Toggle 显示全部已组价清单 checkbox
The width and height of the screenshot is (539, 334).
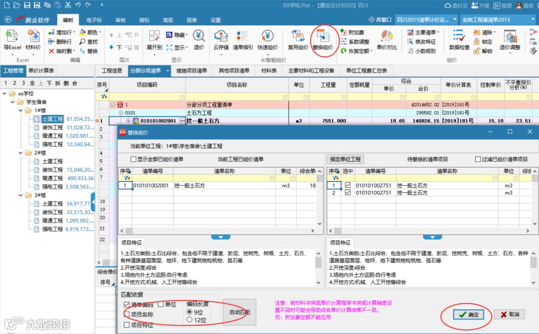[133, 159]
